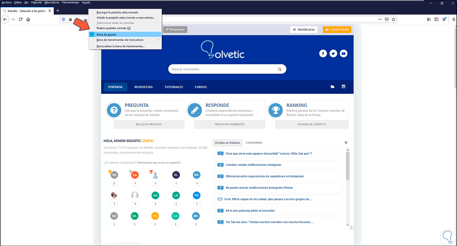Click the search magnifier icon

click(x=280, y=69)
